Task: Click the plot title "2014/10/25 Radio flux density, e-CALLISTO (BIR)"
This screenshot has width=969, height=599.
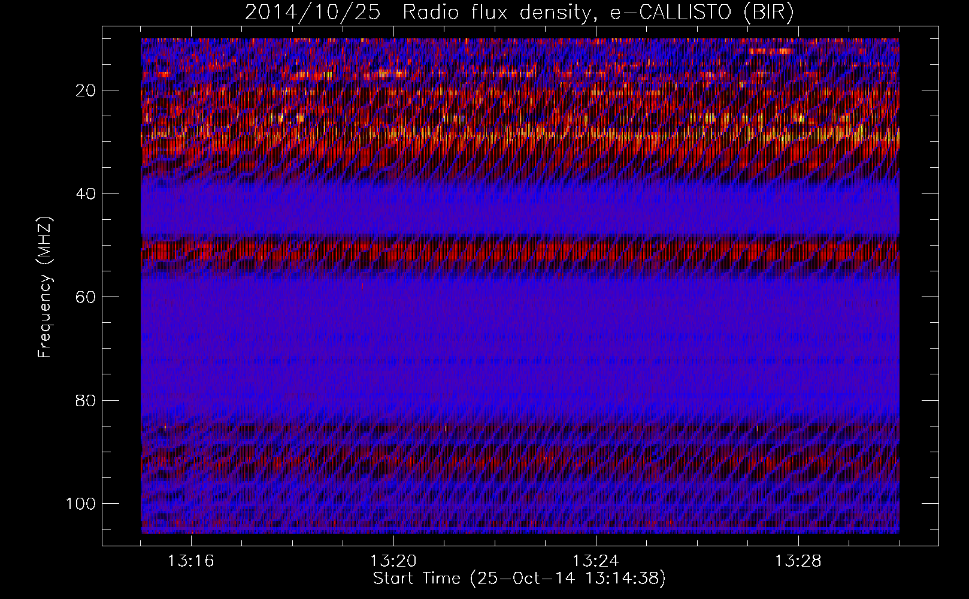Action: point(519,13)
